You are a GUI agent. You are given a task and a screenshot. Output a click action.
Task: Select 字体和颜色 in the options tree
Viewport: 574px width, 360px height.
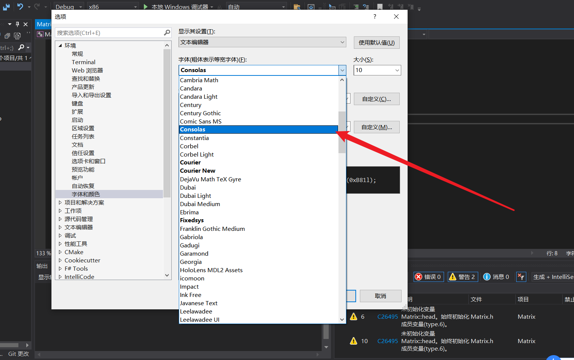86,194
